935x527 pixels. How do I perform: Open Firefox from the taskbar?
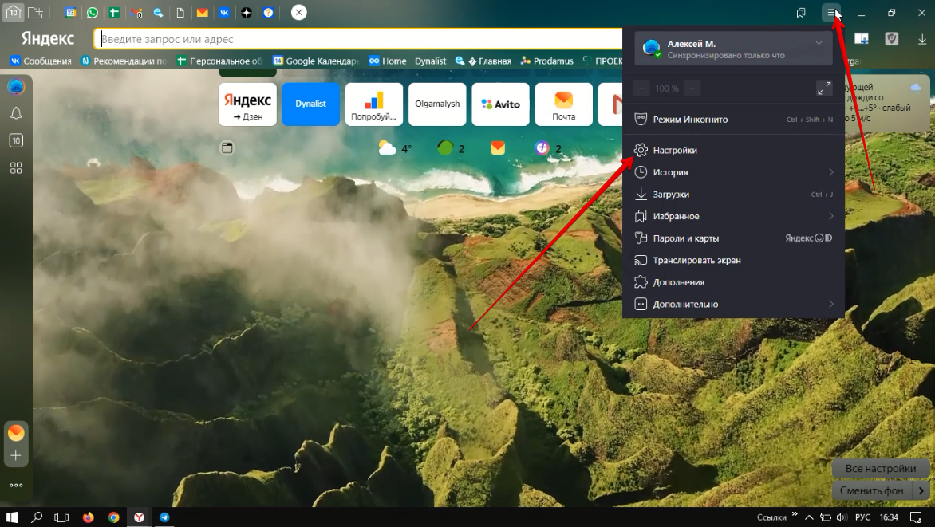[89, 517]
